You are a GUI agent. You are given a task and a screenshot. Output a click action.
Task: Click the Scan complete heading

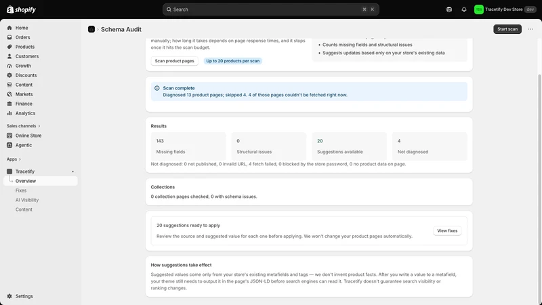click(179, 88)
